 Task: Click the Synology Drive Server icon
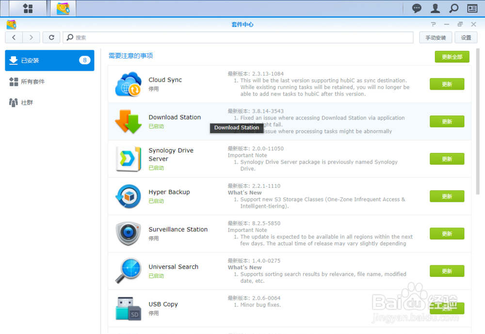(129, 159)
